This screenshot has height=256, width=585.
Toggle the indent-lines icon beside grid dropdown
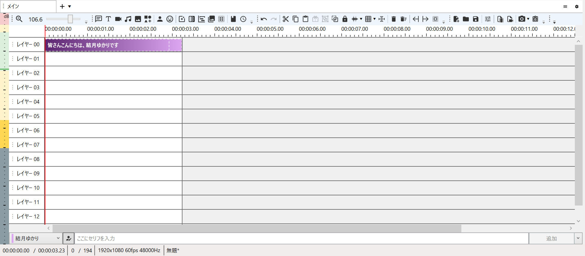[382, 19]
